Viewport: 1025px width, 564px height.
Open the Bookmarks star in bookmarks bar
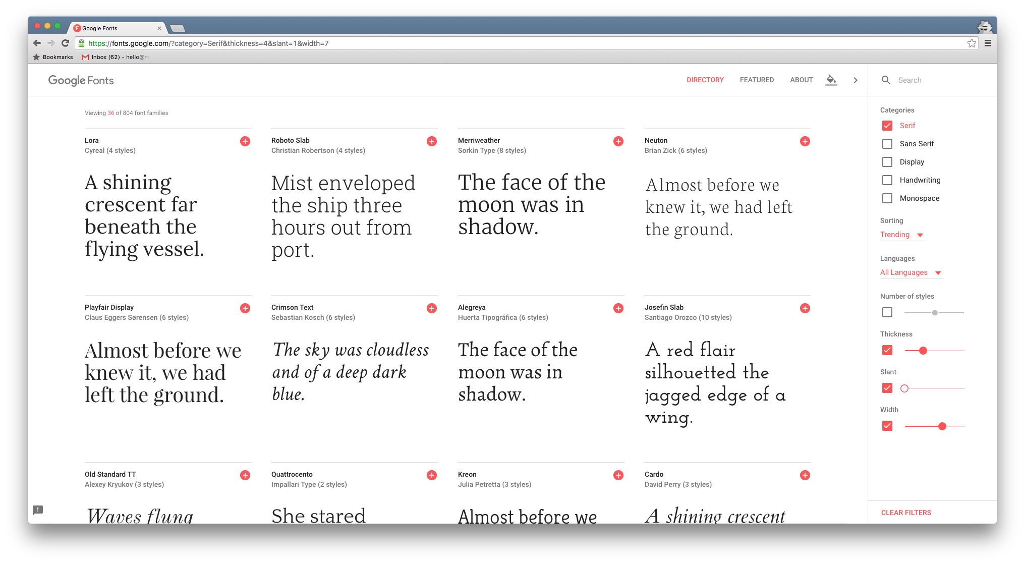36,57
